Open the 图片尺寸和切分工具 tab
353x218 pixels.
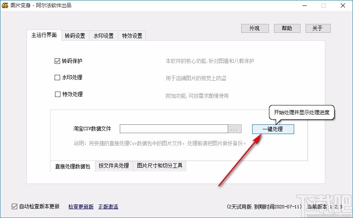(160, 166)
